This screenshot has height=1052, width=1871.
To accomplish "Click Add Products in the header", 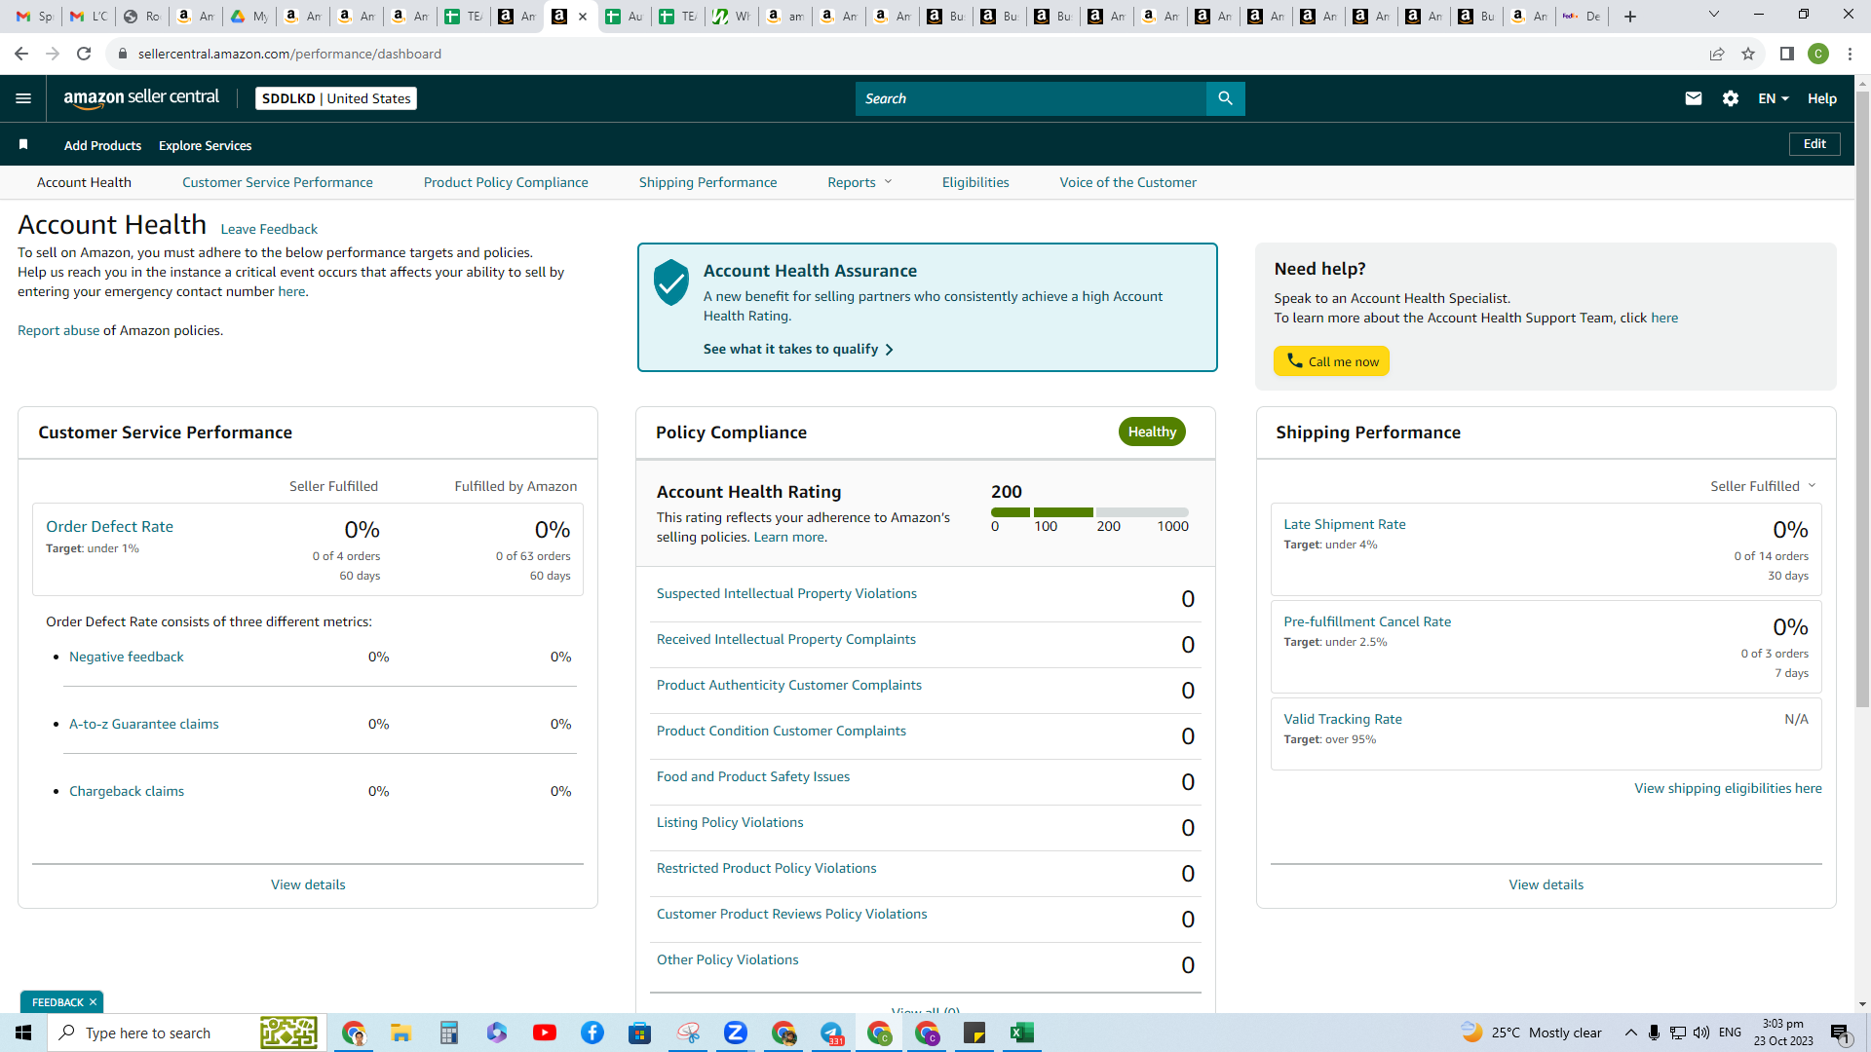I will click(102, 145).
